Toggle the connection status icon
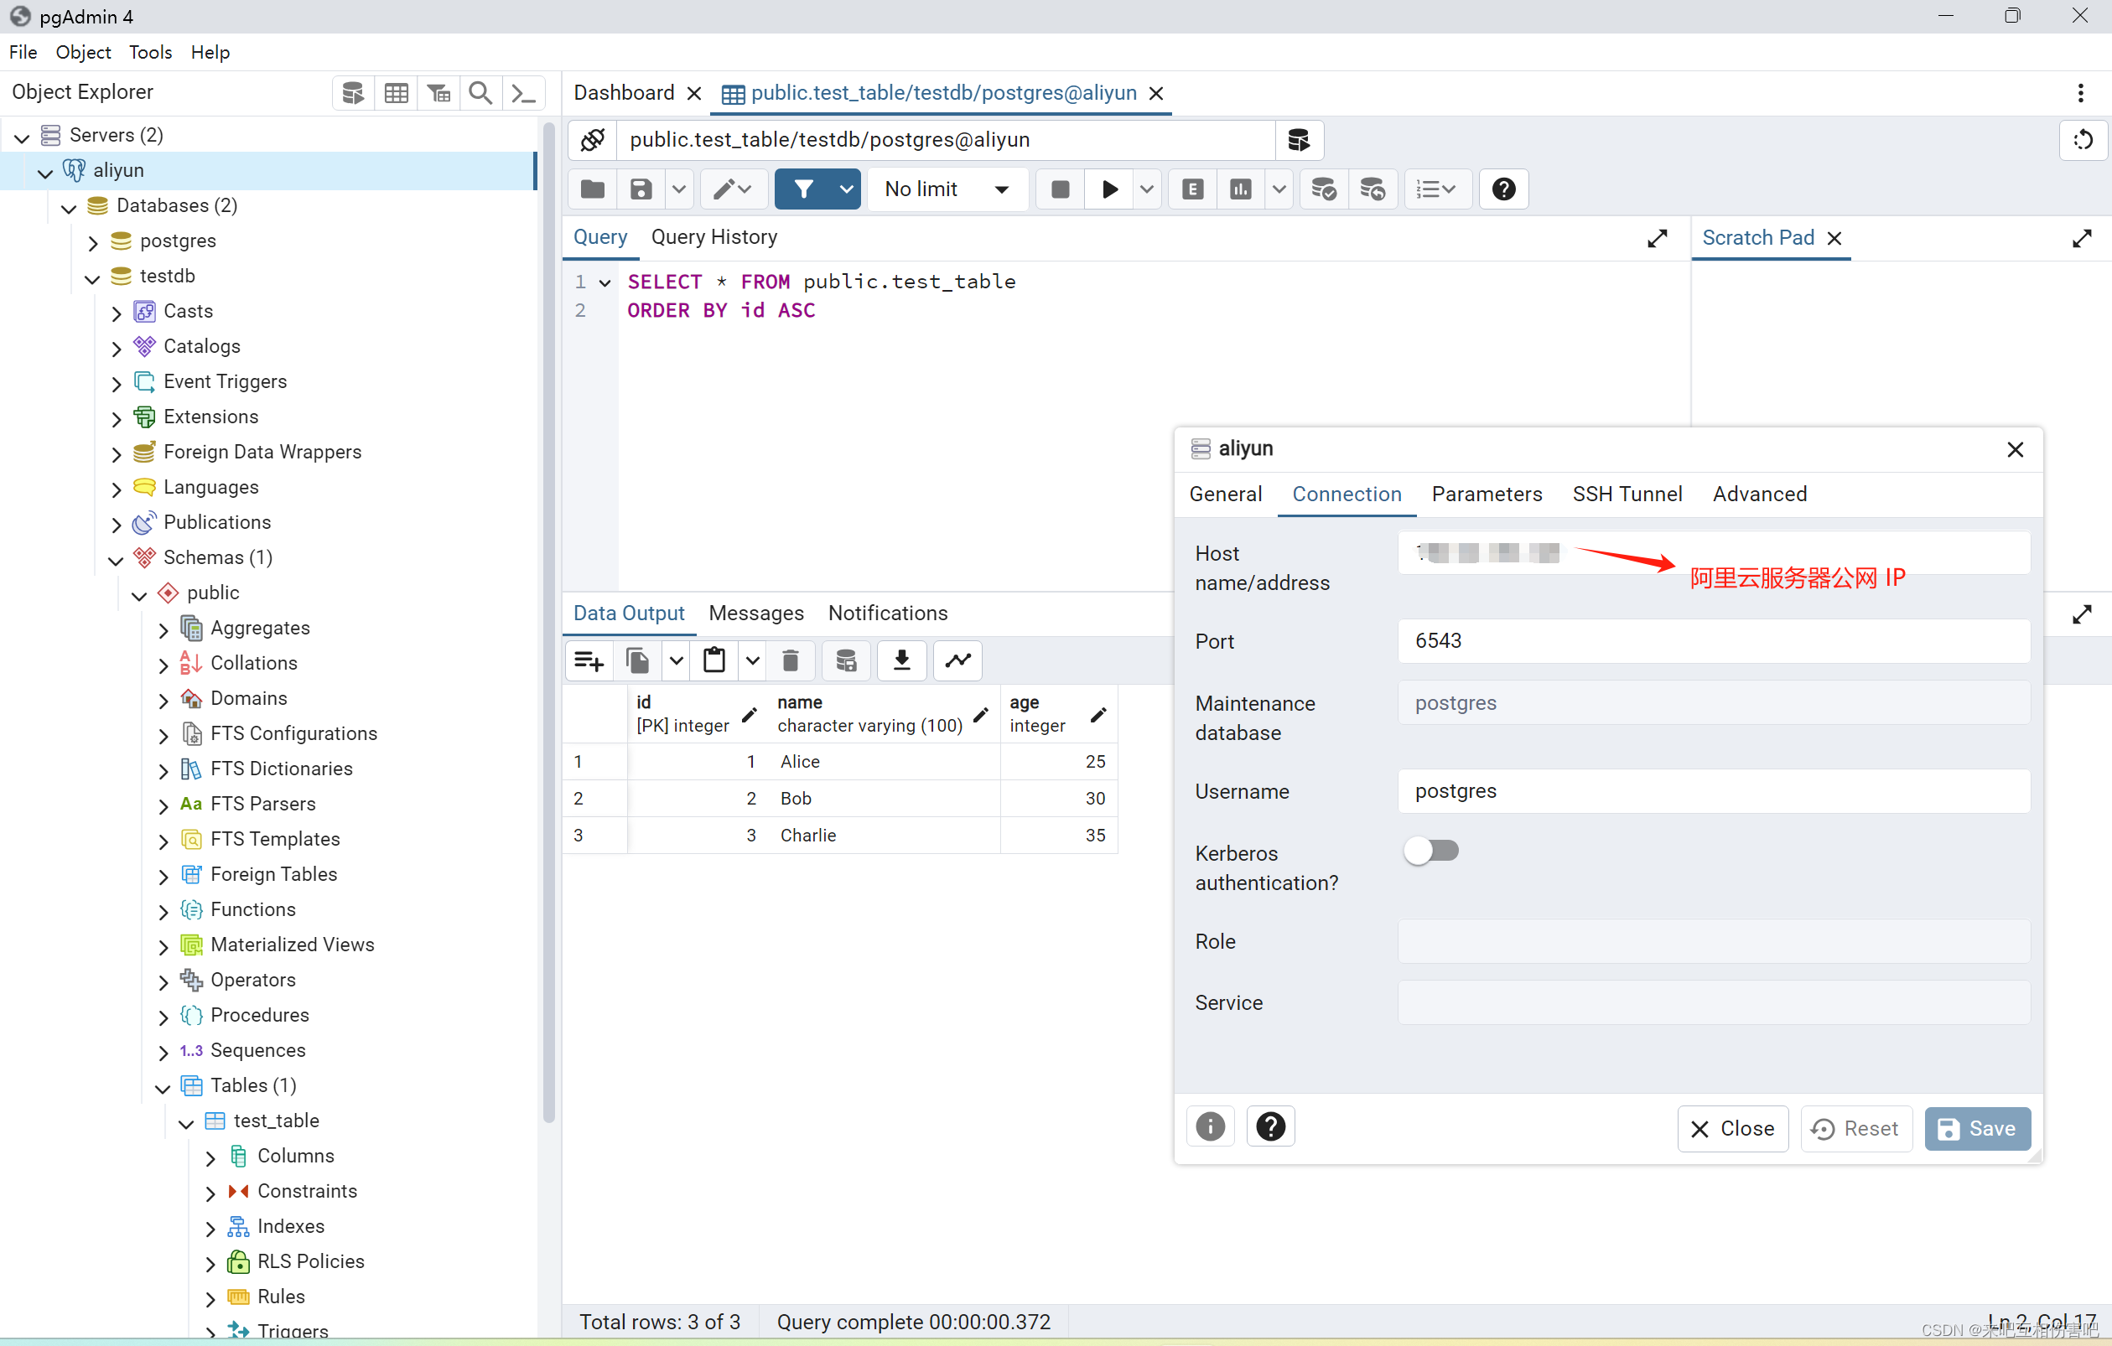Viewport: 2112px width, 1346px height. tap(593, 140)
